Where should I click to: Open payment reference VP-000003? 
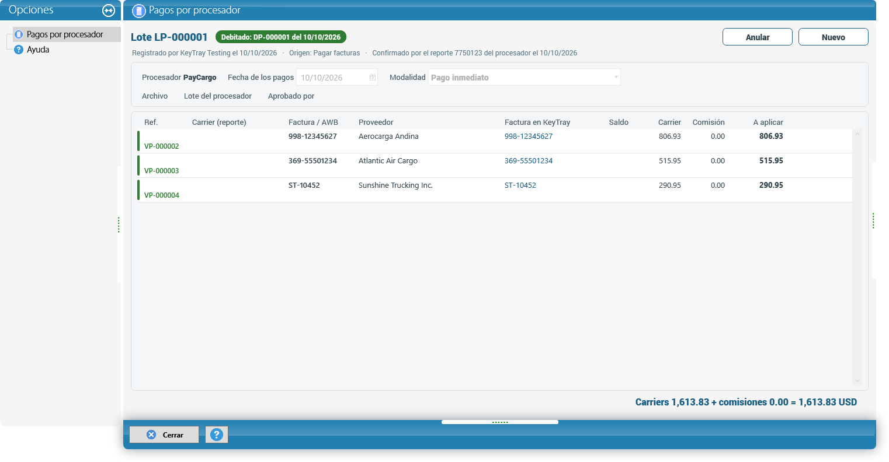[x=162, y=171]
